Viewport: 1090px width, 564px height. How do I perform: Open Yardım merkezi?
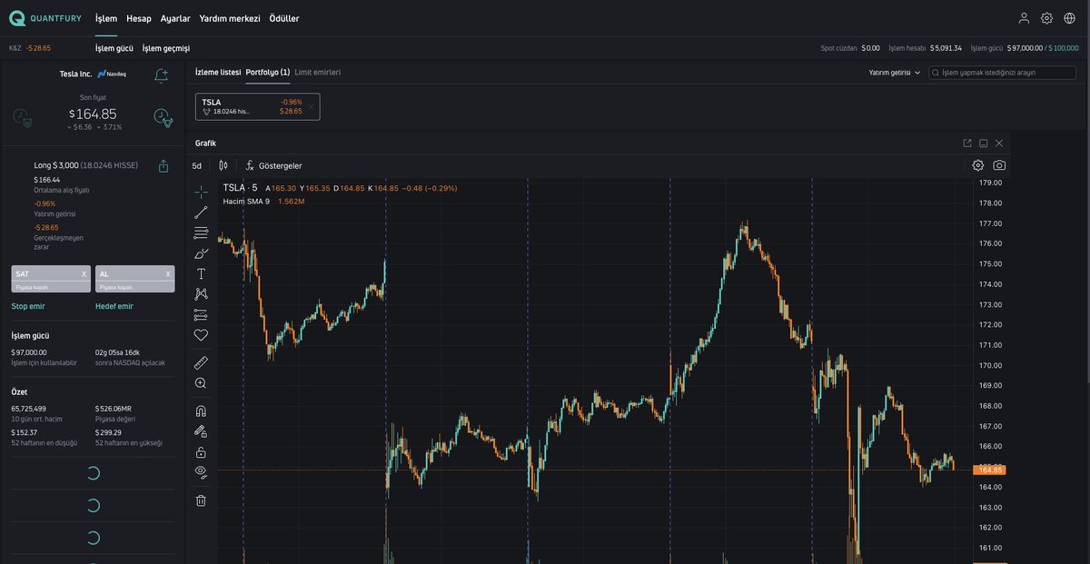coord(230,18)
